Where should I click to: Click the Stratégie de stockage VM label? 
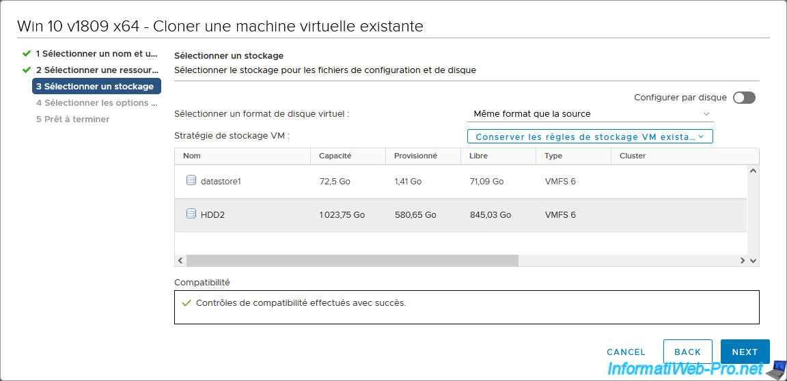coord(232,136)
